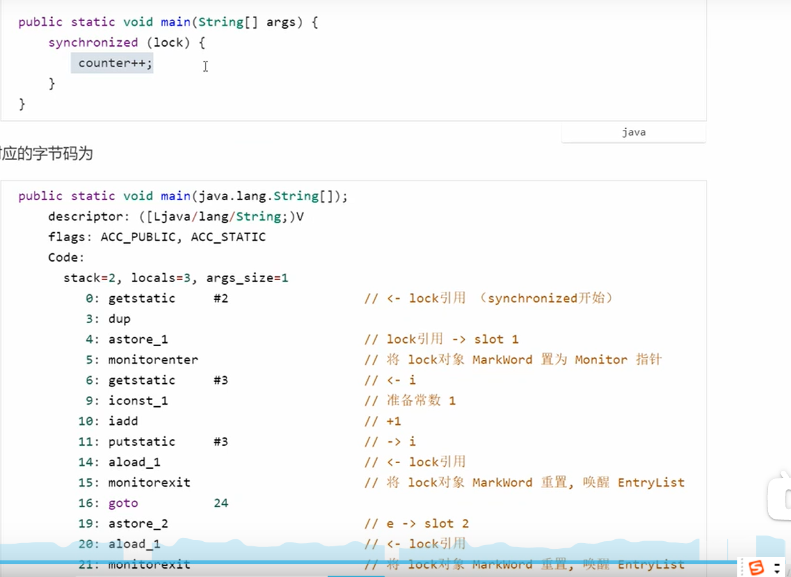Click the putstatic instruction at line 11

(x=141, y=441)
